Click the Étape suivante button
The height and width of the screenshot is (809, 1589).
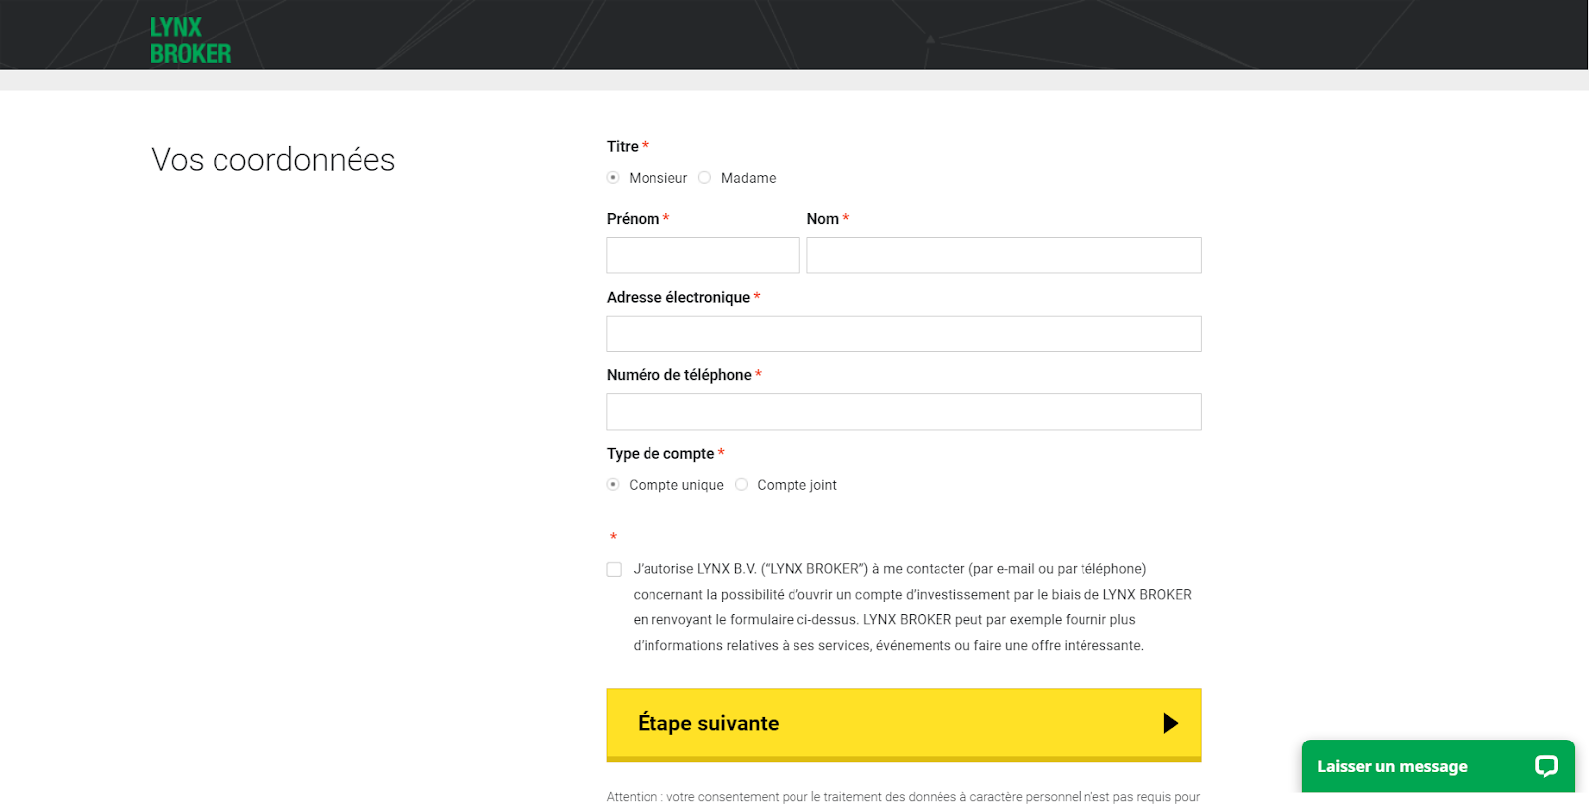click(904, 725)
